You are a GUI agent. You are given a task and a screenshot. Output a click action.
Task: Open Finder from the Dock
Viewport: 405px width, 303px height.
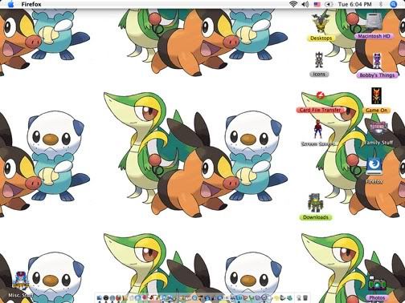coord(100,298)
